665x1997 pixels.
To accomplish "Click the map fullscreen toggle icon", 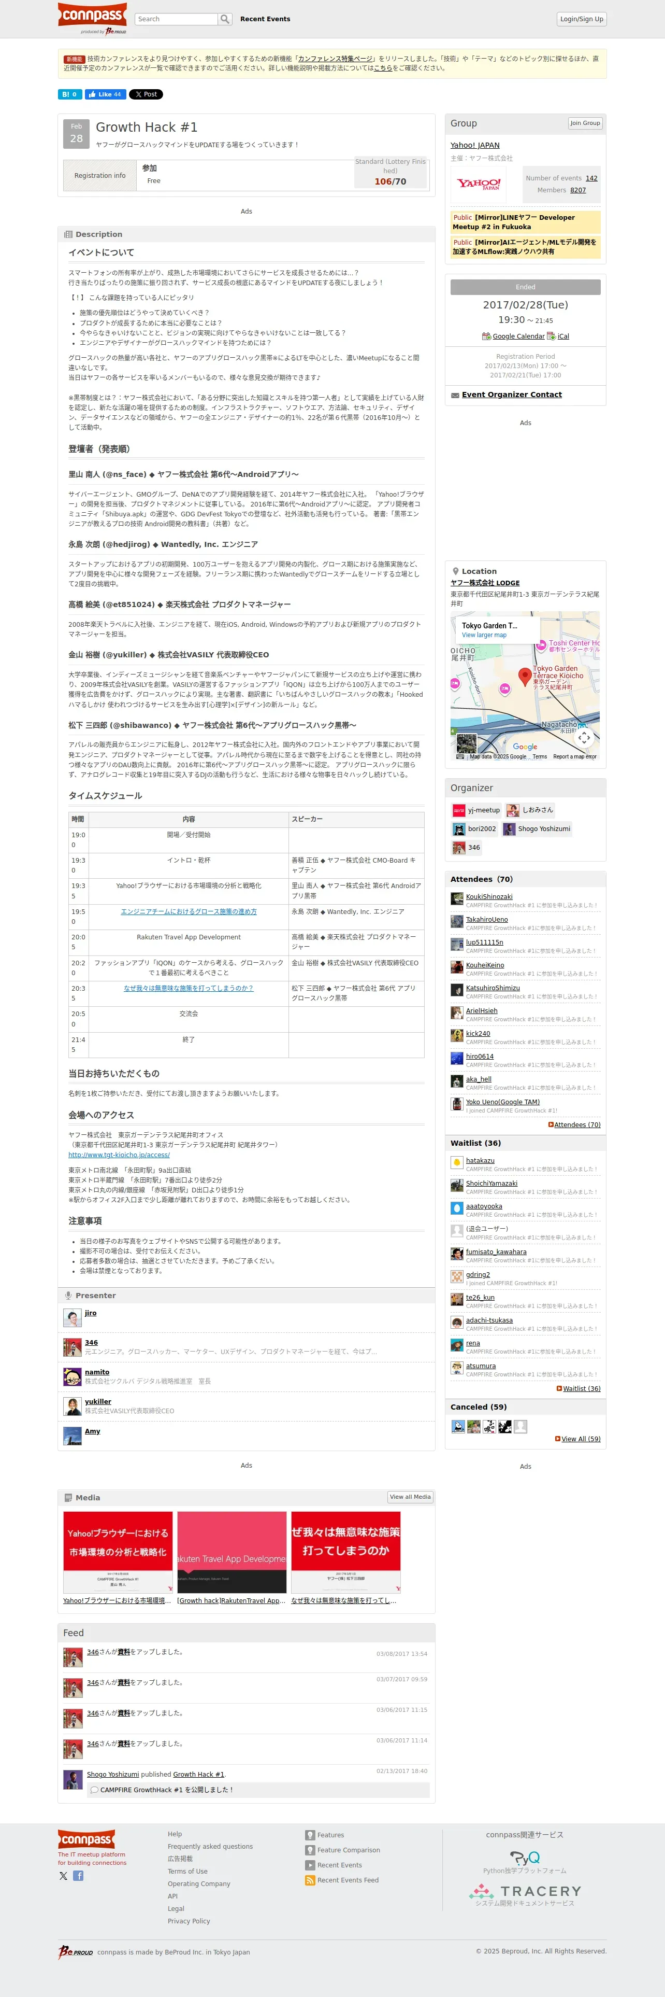I will (585, 737).
